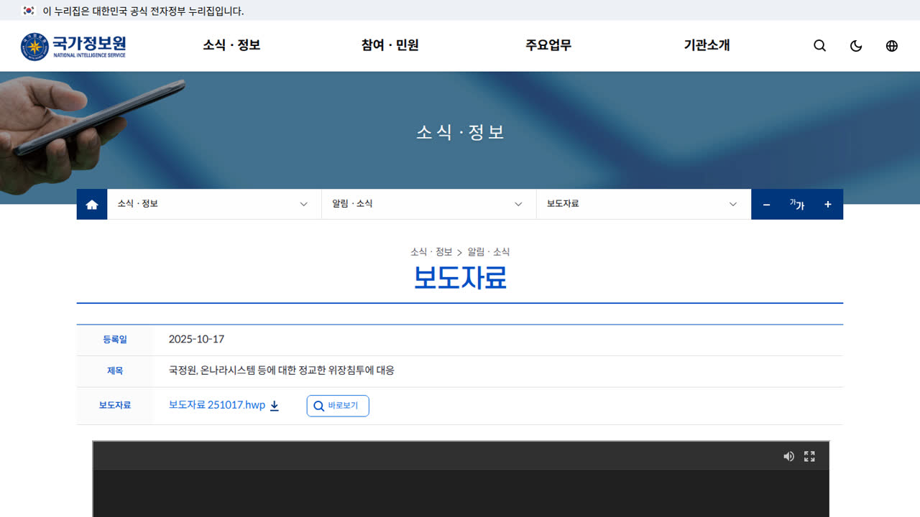This screenshot has width=920, height=517.
Task: Click the 등록일 row label
Action: [115, 340]
